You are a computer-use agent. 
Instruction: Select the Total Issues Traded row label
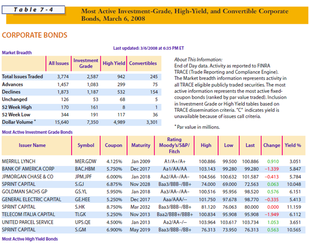22,77
